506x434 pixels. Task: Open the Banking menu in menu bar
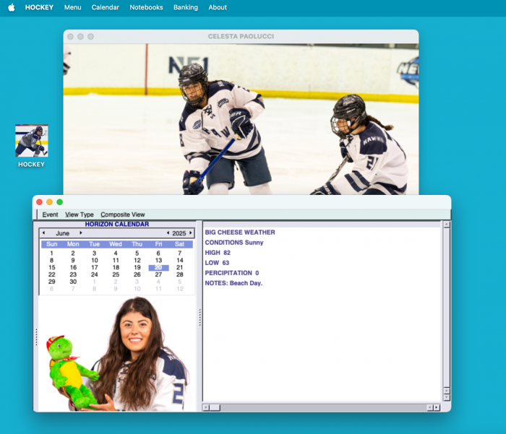186,7
